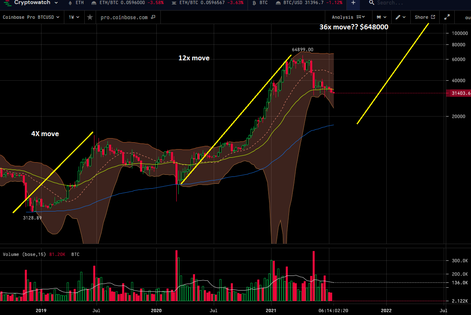
Task: Click the 100000 price axis label
Action: tap(460, 33)
